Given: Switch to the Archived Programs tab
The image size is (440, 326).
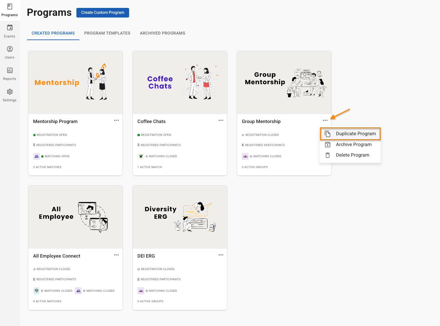Looking at the screenshot, I should [x=162, y=33].
